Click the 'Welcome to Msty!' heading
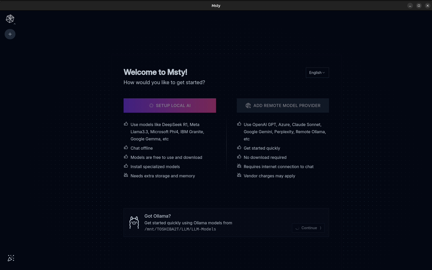This screenshot has height=270, width=432. tap(155, 72)
